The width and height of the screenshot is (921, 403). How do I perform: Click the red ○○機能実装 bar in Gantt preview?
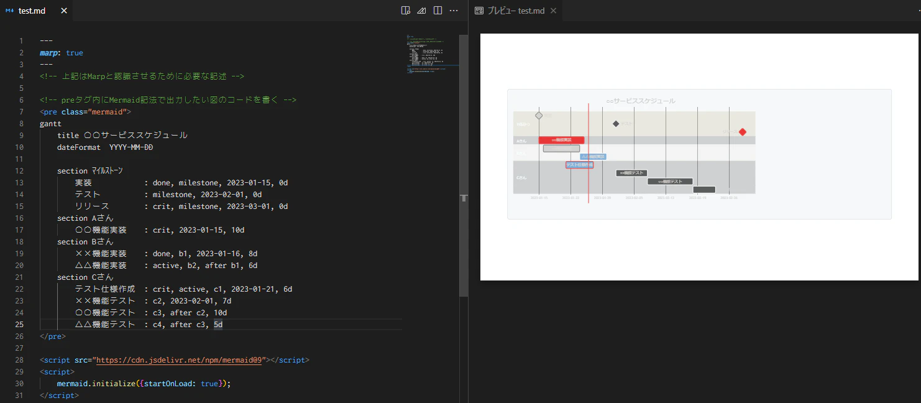(561, 140)
